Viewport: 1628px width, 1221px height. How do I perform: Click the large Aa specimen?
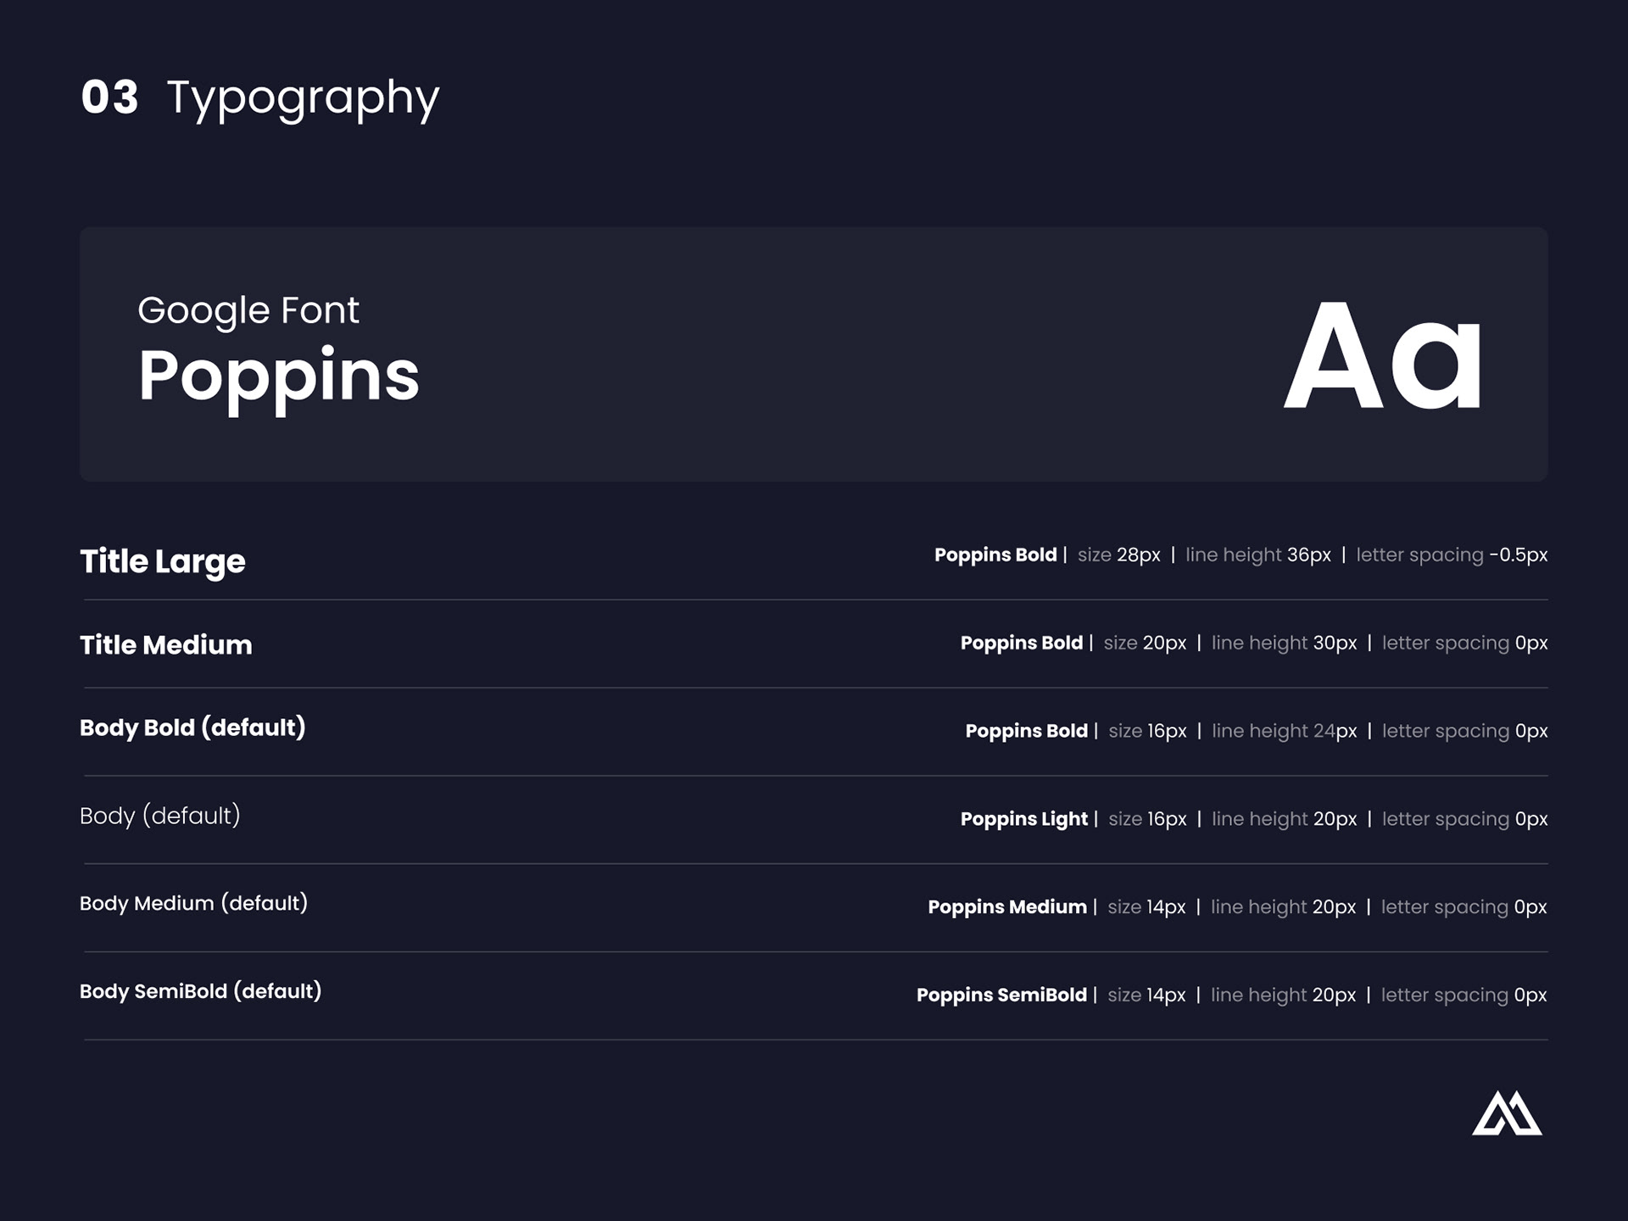[x=1383, y=356]
